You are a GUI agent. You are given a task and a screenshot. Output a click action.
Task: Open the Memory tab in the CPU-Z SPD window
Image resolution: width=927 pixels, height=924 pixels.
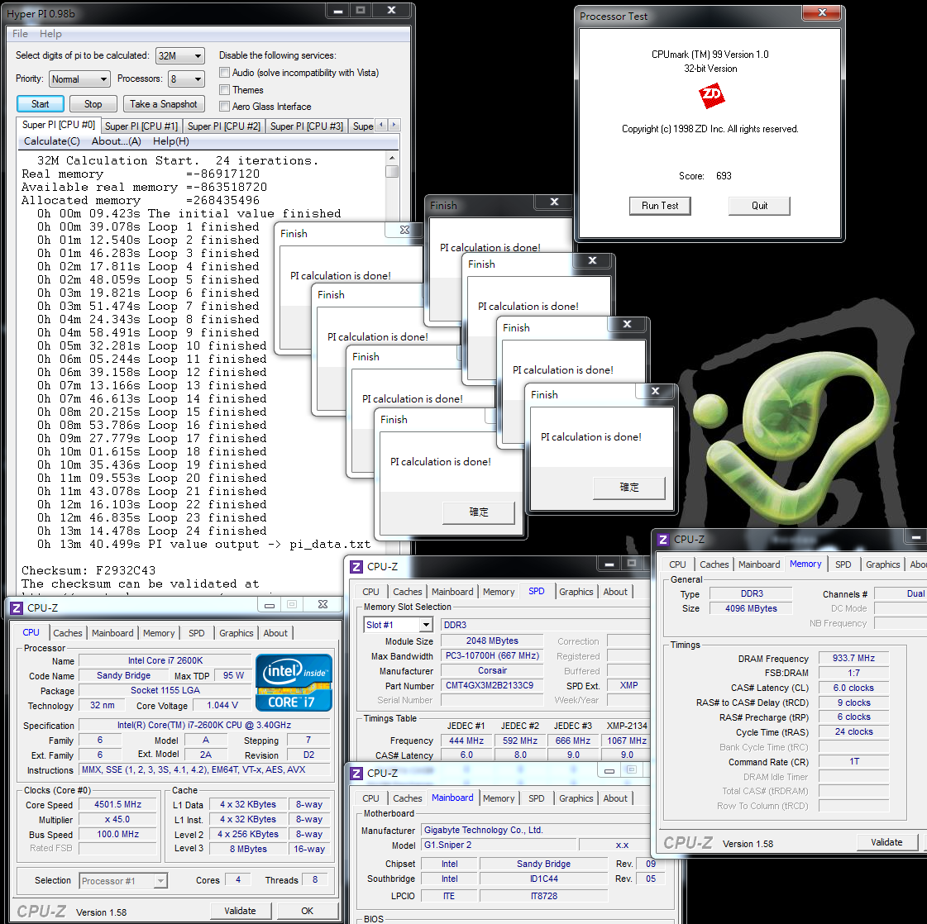(499, 592)
